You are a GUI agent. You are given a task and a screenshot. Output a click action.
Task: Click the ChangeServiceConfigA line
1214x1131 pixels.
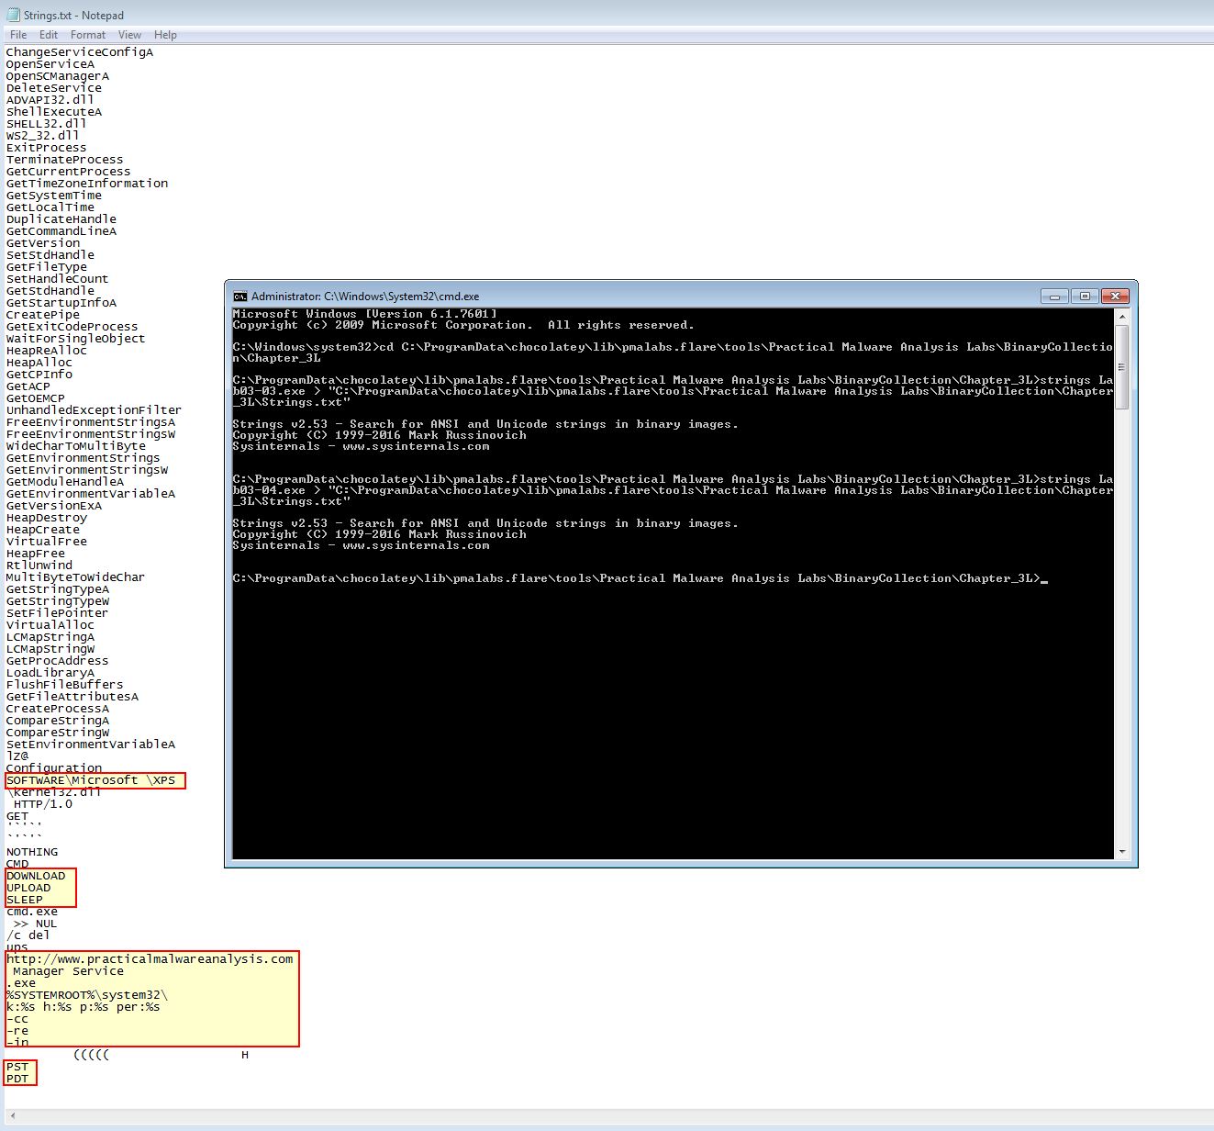coord(80,52)
